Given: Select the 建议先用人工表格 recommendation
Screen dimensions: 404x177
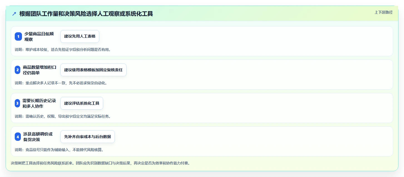Looking at the screenshot, I should 80,36.
